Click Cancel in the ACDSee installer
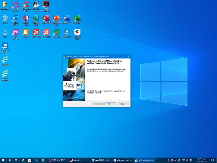The image size is (217, 163). click(x=123, y=104)
